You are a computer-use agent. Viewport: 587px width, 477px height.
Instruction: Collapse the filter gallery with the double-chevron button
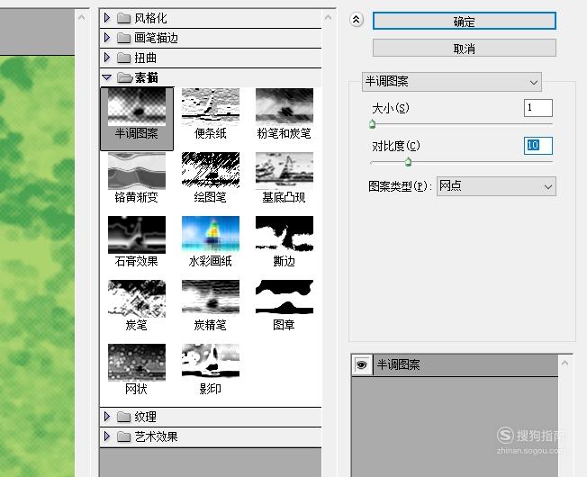357,20
